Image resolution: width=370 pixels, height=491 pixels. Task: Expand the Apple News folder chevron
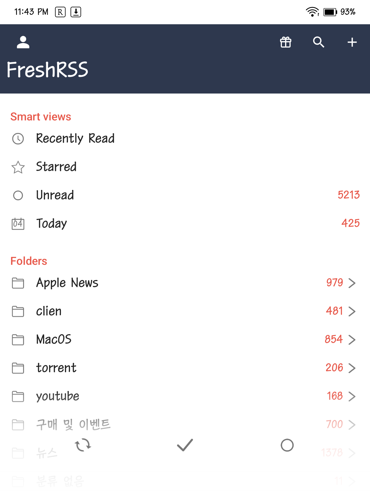tap(352, 283)
